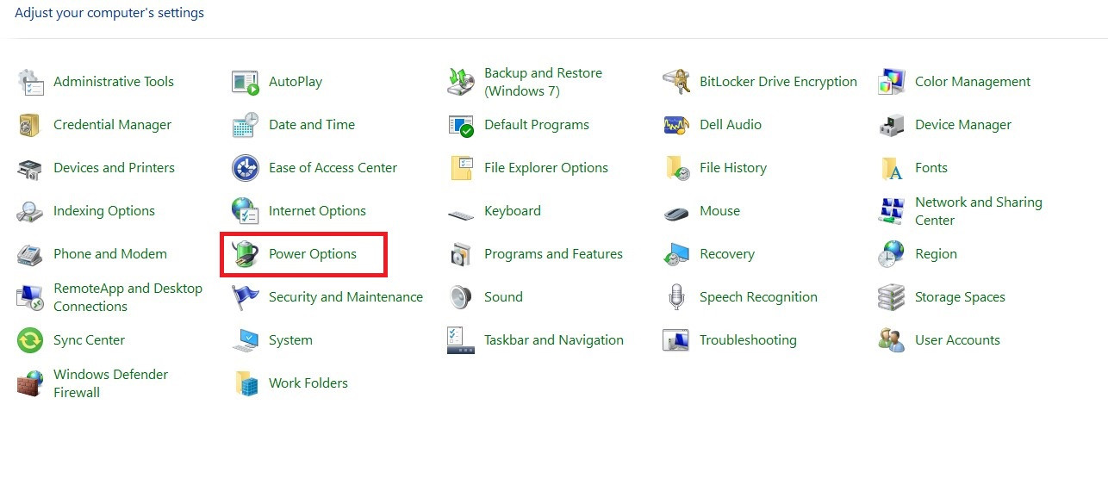Viewport: 1108px width, 479px height.
Task: Click the Windows Defender Firewall link
Action: [110, 383]
